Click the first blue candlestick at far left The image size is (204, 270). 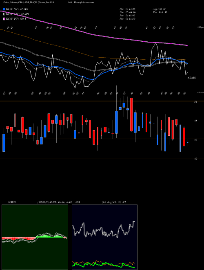click(4, 143)
